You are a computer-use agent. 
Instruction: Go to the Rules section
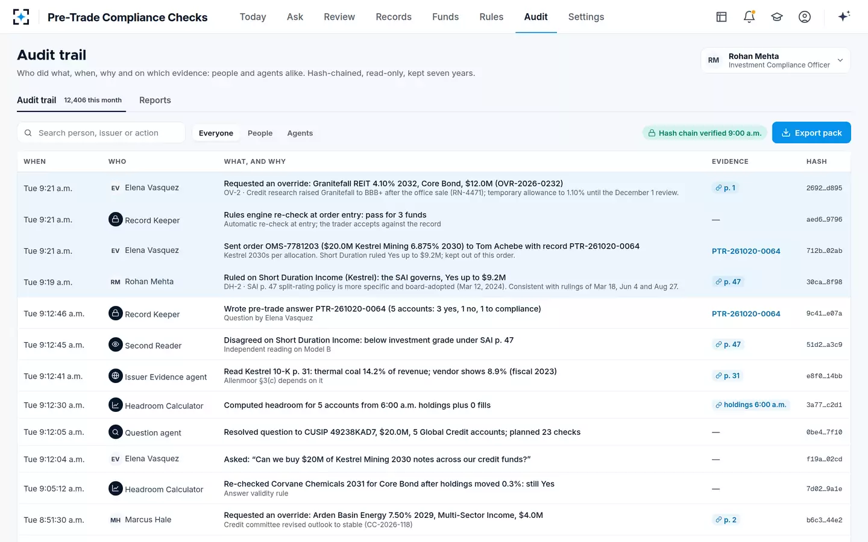[491, 17]
